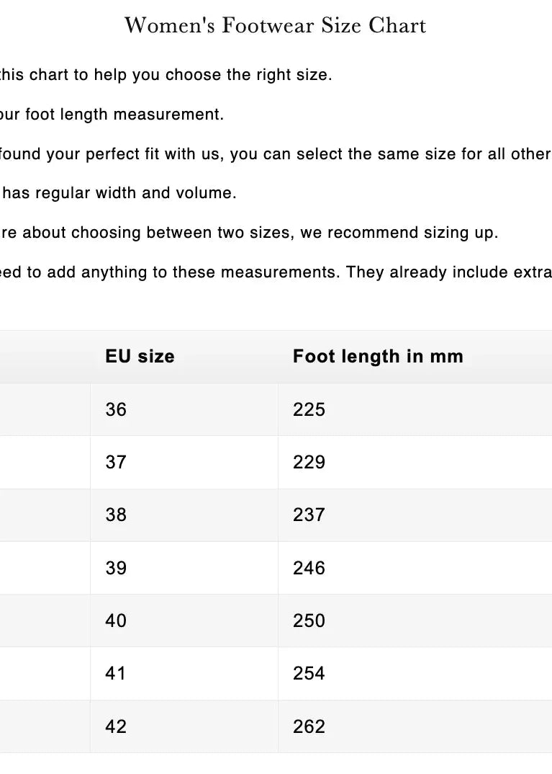Click the EU size column header
Image resolution: width=552 pixels, height=774 pixels.
[140, 356]
